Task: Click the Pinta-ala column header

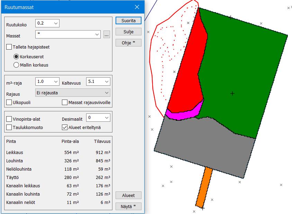Action: 70,142
